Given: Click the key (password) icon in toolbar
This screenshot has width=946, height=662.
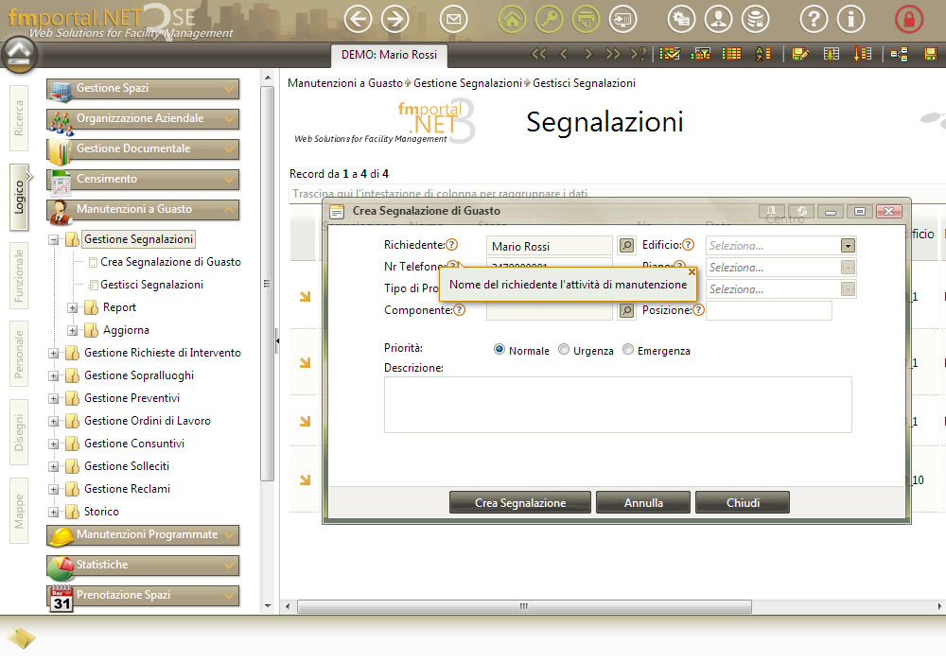Looking at the screenshot, I should [549, 19].
